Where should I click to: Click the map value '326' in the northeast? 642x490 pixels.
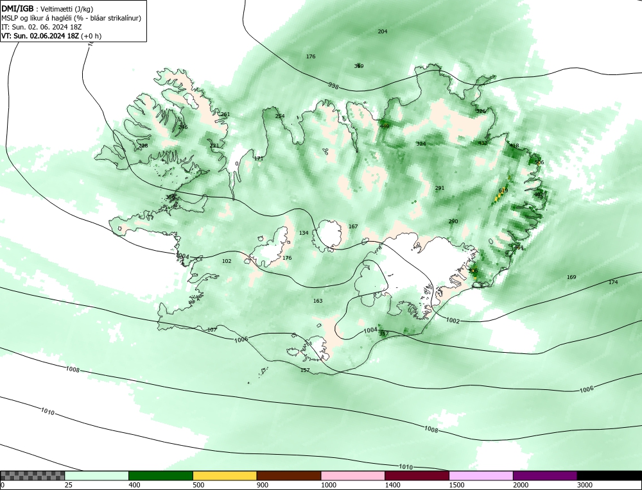[x=481, y=111]
